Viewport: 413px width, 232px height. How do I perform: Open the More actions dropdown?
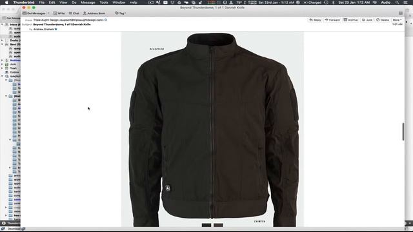pyautogui.click(x=397, y=20)
